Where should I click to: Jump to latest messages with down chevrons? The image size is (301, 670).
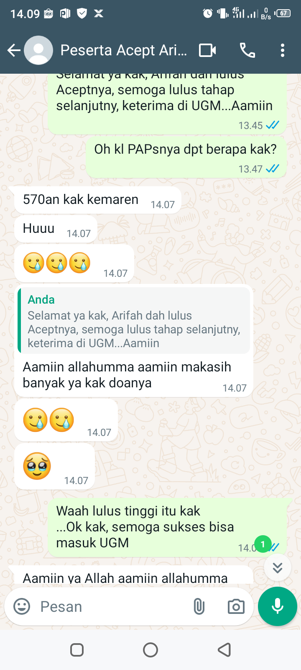point(278,567)
